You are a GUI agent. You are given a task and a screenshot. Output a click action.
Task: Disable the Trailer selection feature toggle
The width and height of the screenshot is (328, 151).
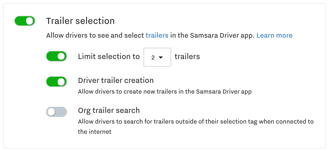pyautogui.click(x=25, y=21)
